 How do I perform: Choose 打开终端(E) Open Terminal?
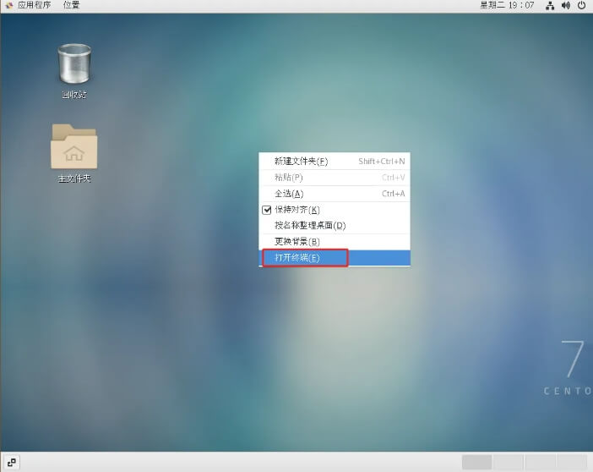[x=335, y=258]
